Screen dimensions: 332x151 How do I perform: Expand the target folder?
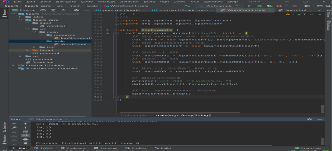[x=27, y=50]
